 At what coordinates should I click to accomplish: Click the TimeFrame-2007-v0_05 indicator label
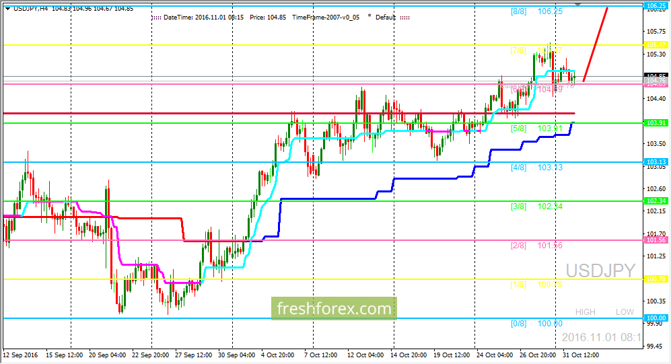click(x=326, y=17)
